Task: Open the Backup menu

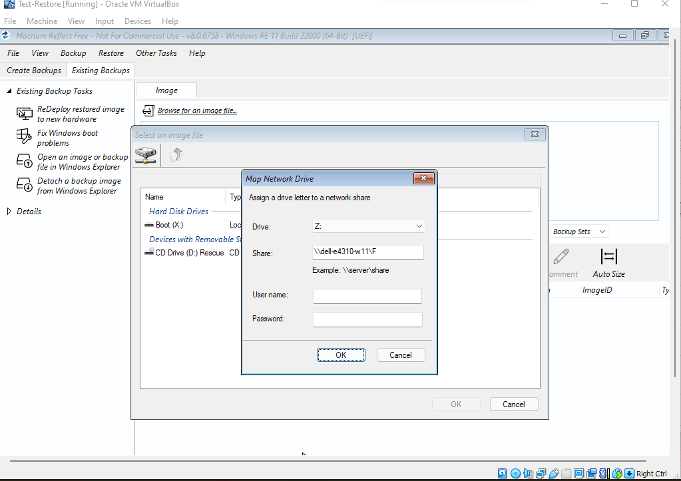Action: [x=73, y=53]
